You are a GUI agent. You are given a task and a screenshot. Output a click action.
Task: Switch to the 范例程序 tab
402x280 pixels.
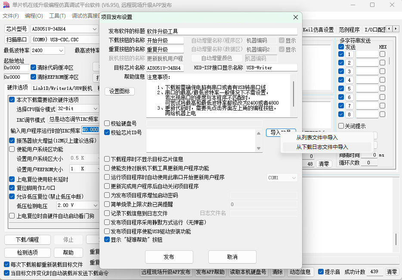coord(349,30)
